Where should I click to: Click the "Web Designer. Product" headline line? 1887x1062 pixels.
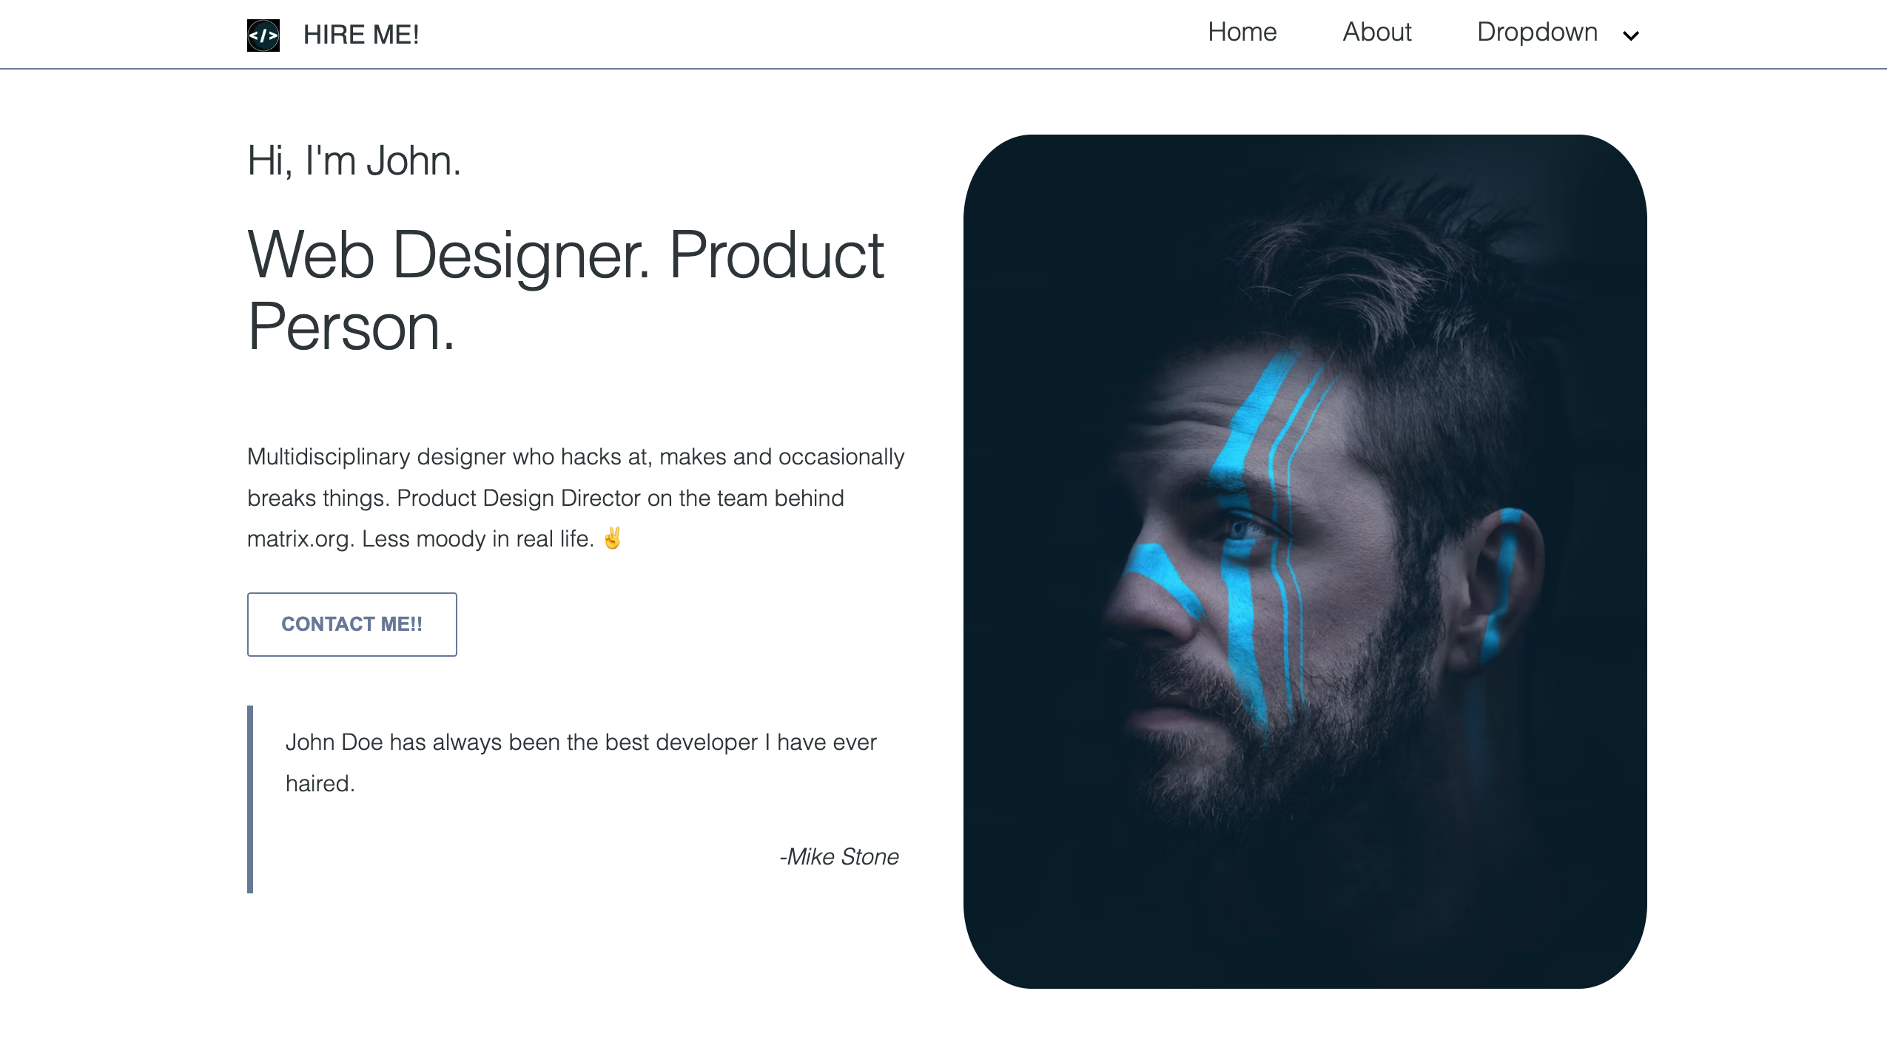[565, 255]
